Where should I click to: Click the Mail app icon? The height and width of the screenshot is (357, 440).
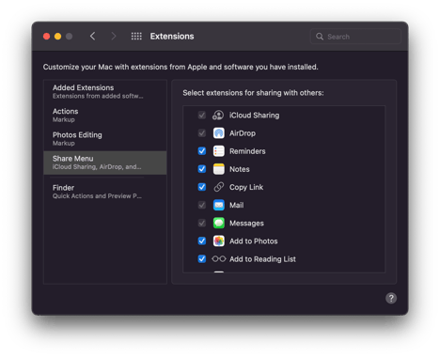[x=219, y=205]
